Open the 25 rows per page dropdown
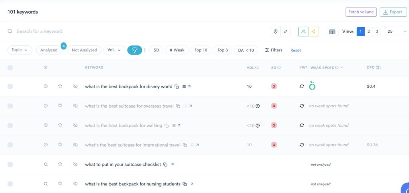This screenshot has width=409, height=193. coord(397,32)
